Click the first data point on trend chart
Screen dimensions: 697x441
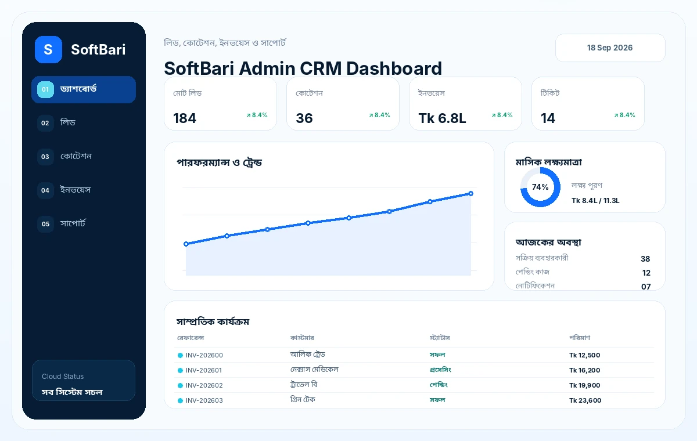186,244
